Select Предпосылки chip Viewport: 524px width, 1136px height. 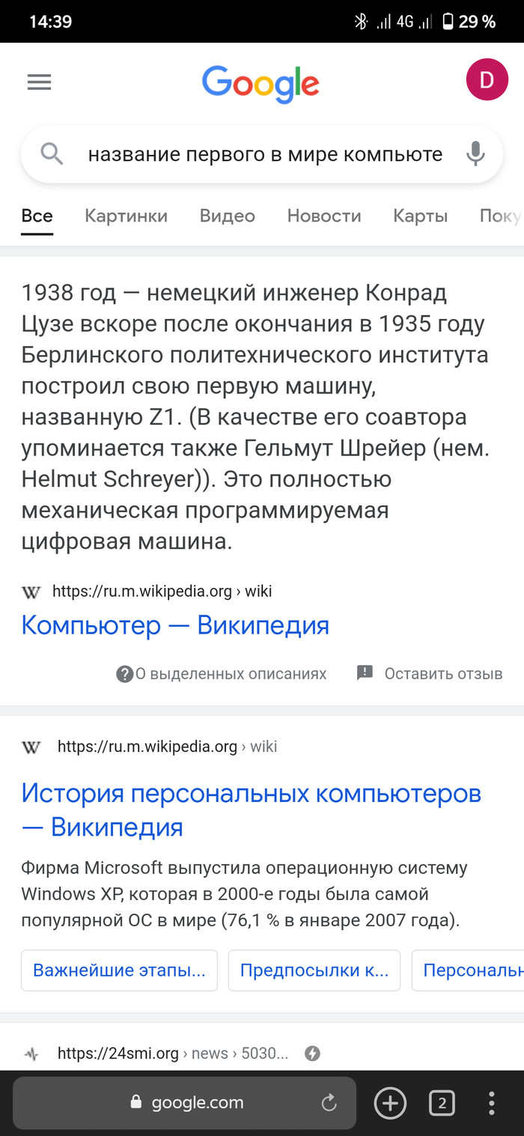click(x=314, y=971)
